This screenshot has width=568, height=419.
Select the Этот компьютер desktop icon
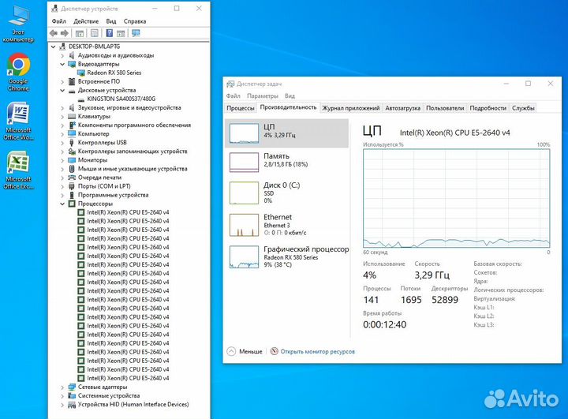coord(18,24)
